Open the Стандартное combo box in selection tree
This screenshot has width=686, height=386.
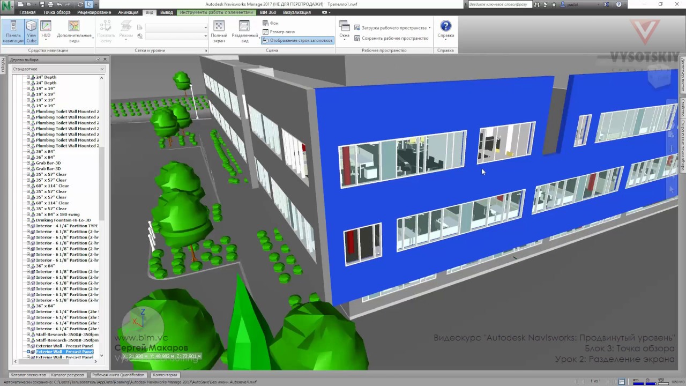pyautogui.click(x=58, y=69)
